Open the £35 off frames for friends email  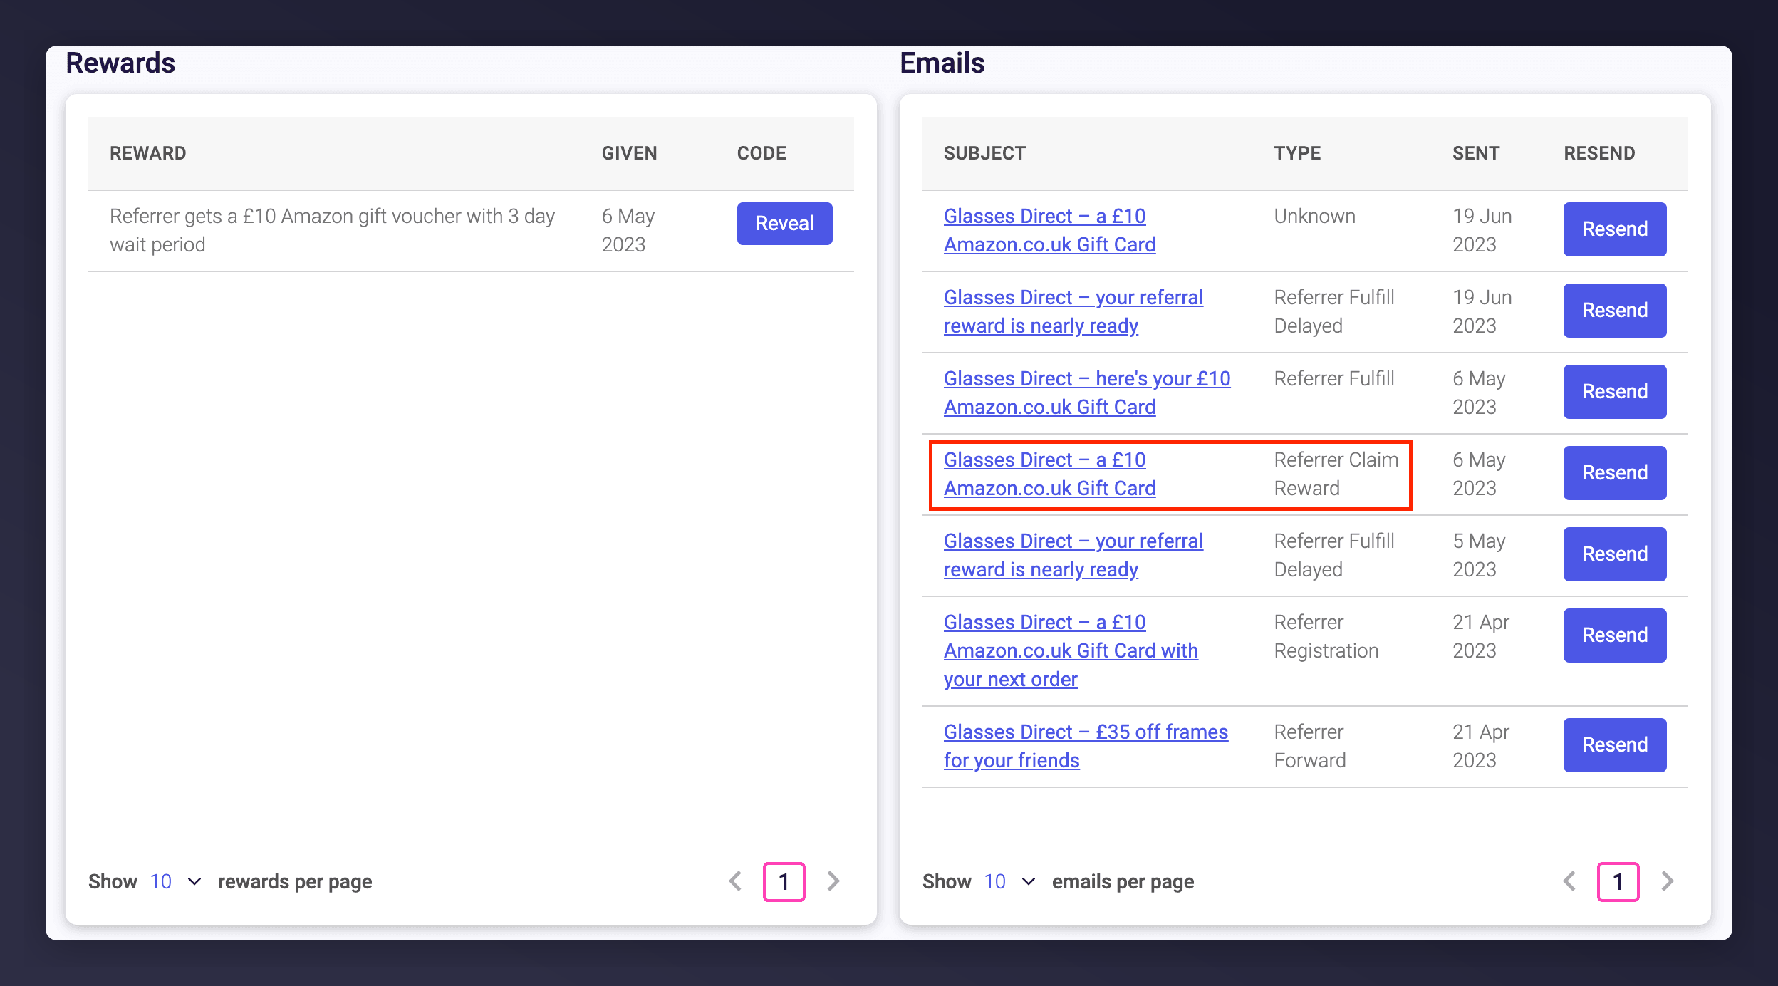1086,746
